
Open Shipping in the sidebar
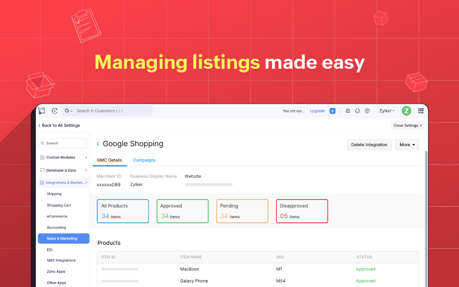[54, 194]
